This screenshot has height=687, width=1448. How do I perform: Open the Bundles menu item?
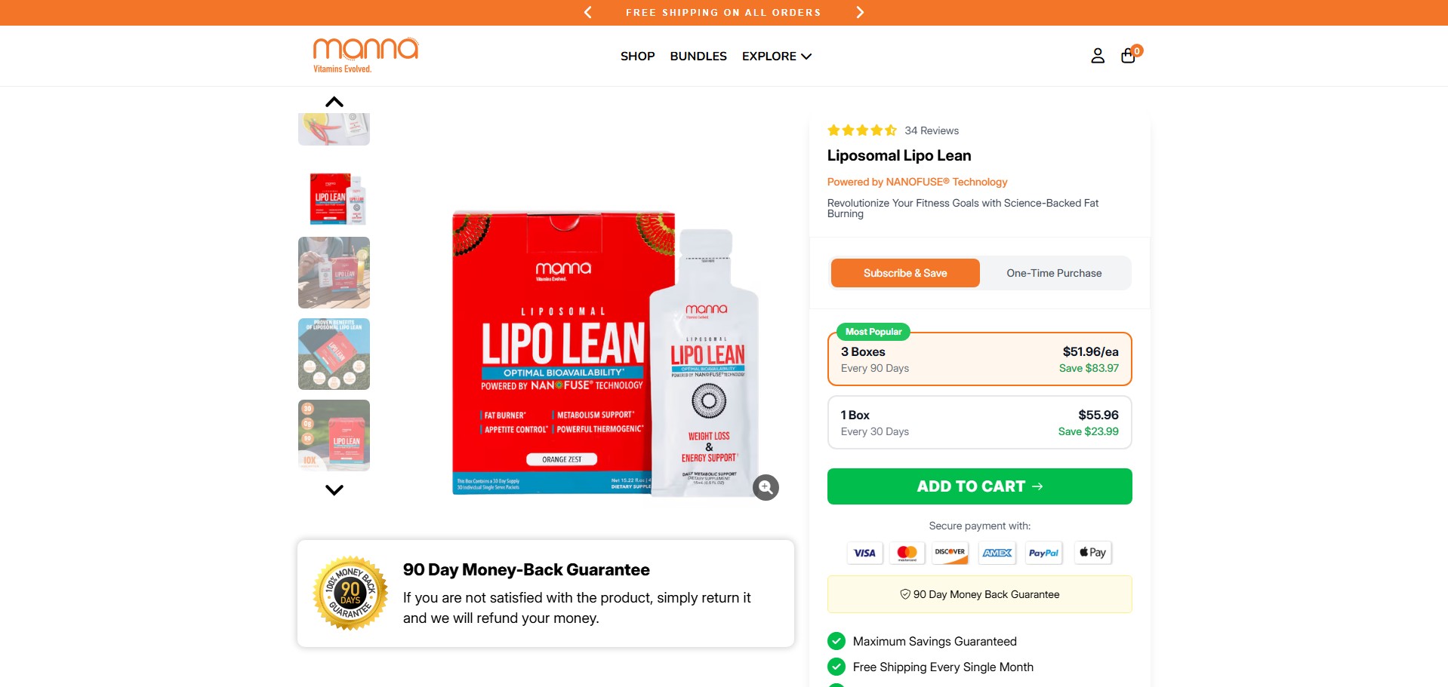click(x=698, y=56)
